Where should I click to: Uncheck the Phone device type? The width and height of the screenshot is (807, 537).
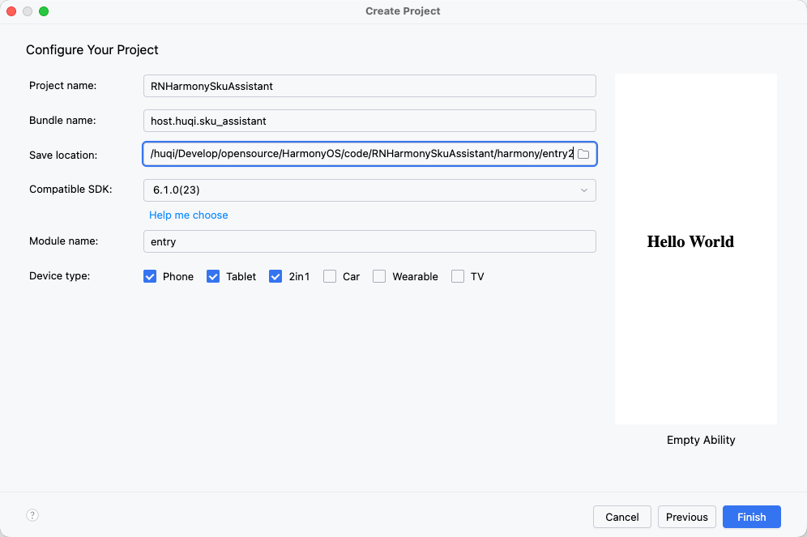coord(150,276)
